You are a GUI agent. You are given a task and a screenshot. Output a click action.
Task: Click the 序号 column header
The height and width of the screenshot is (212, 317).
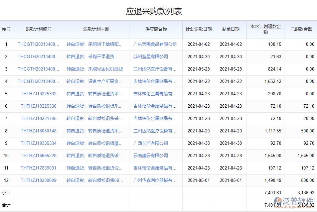6,29
